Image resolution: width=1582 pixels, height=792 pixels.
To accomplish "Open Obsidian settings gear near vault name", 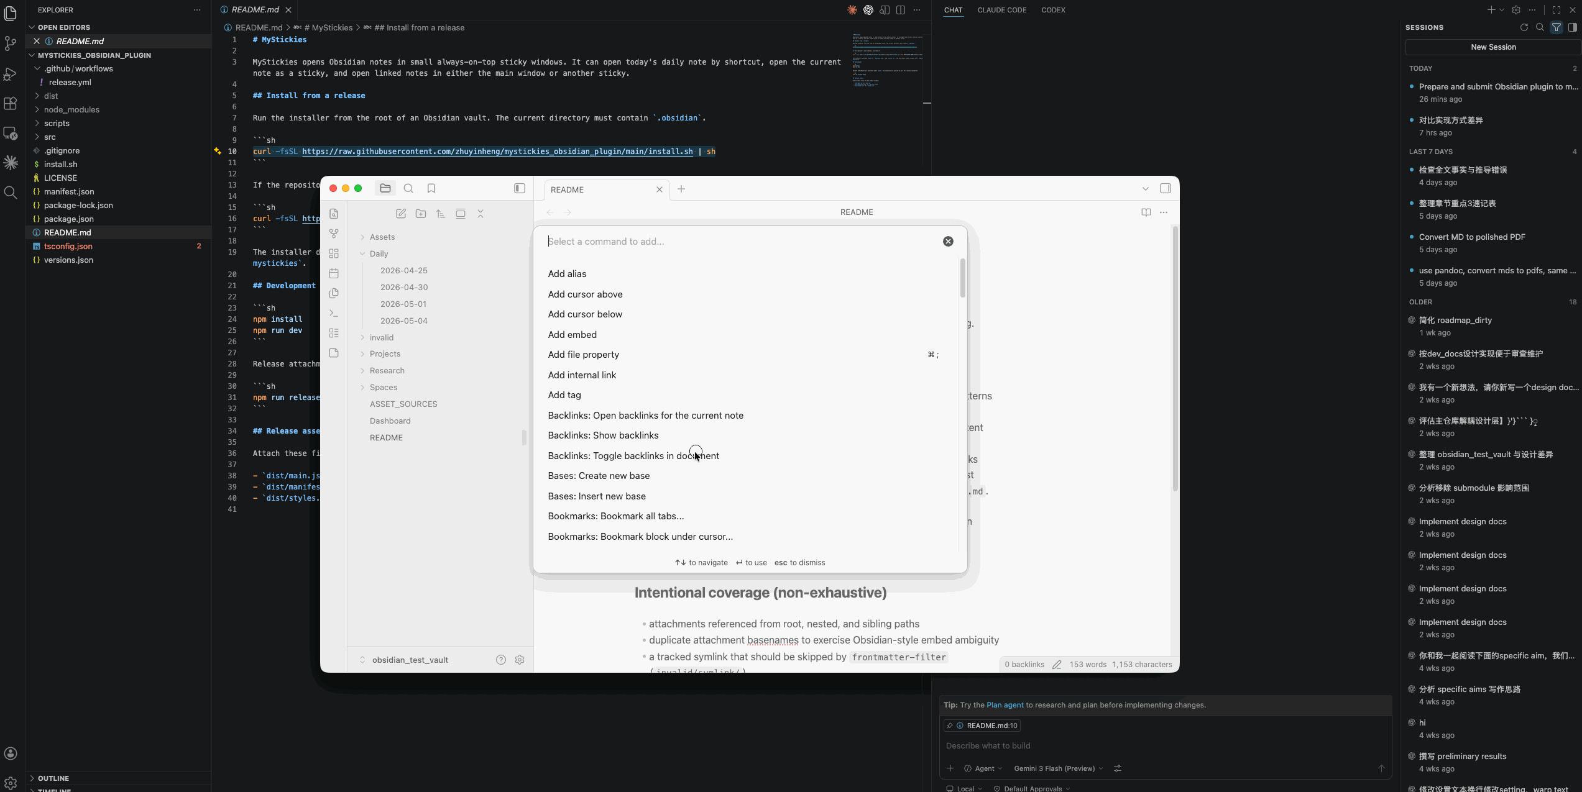I will point(520,660).
